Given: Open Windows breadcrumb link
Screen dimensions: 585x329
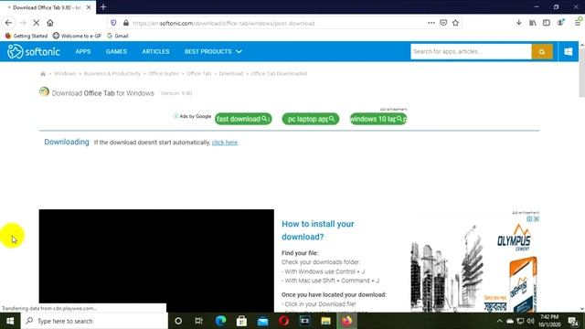Looking at the screenshot, I should [x=65, y=73].
